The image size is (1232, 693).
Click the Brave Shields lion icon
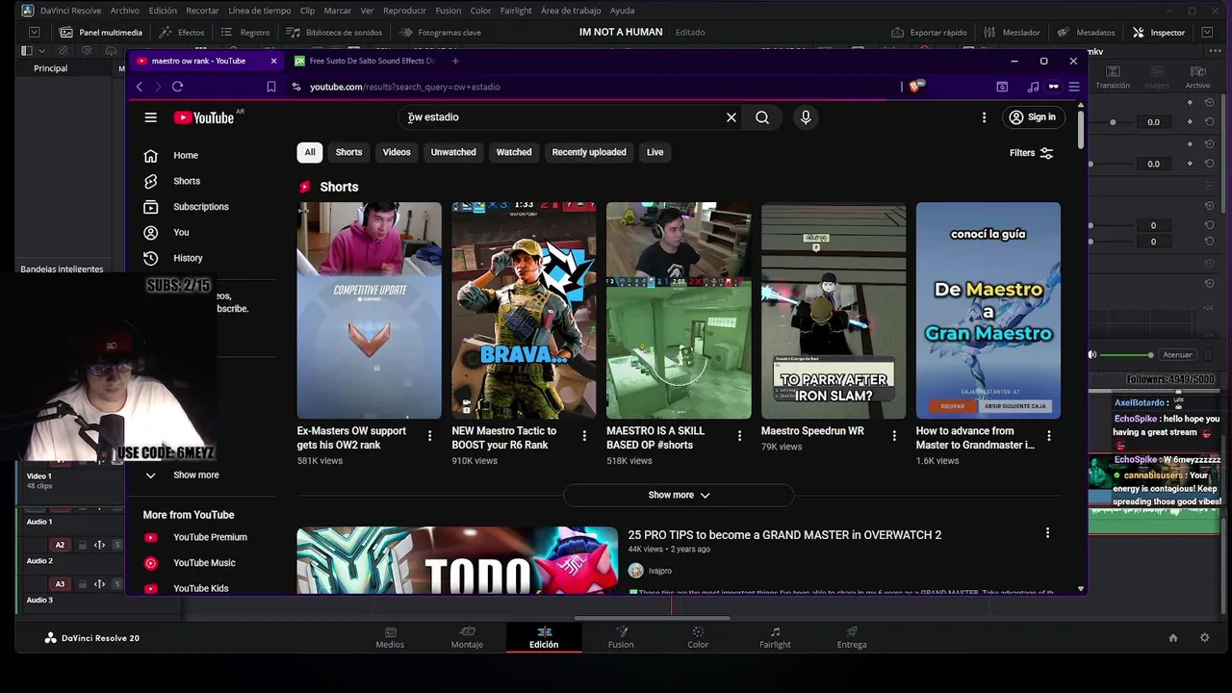916,87
